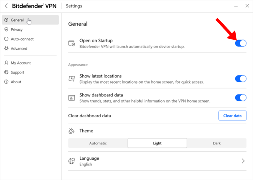Turn off Show dashboard data switch

coord(241,98)
